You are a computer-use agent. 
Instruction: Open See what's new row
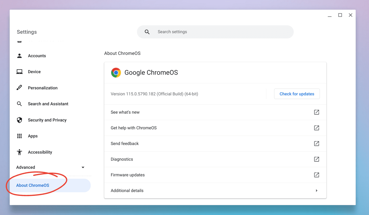pos(215,112)
